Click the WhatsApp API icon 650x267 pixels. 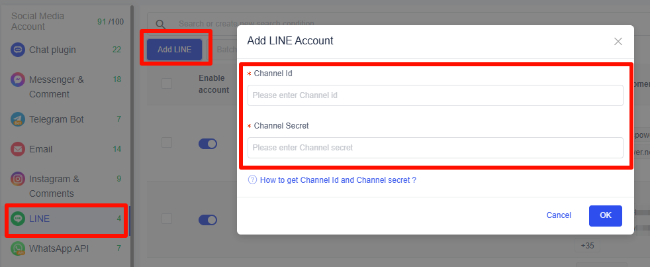coord(18,249)
